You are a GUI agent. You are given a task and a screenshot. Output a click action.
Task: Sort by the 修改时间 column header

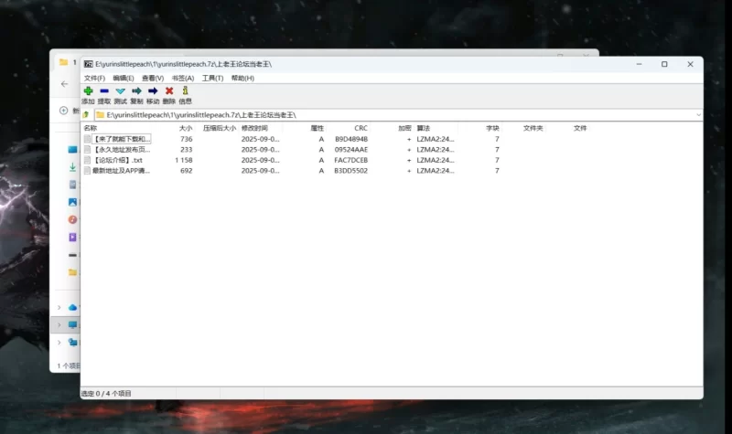click(x=254, y=128)
